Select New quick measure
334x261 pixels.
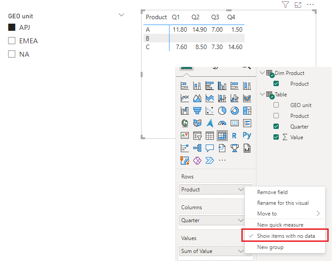coord(280,225)
